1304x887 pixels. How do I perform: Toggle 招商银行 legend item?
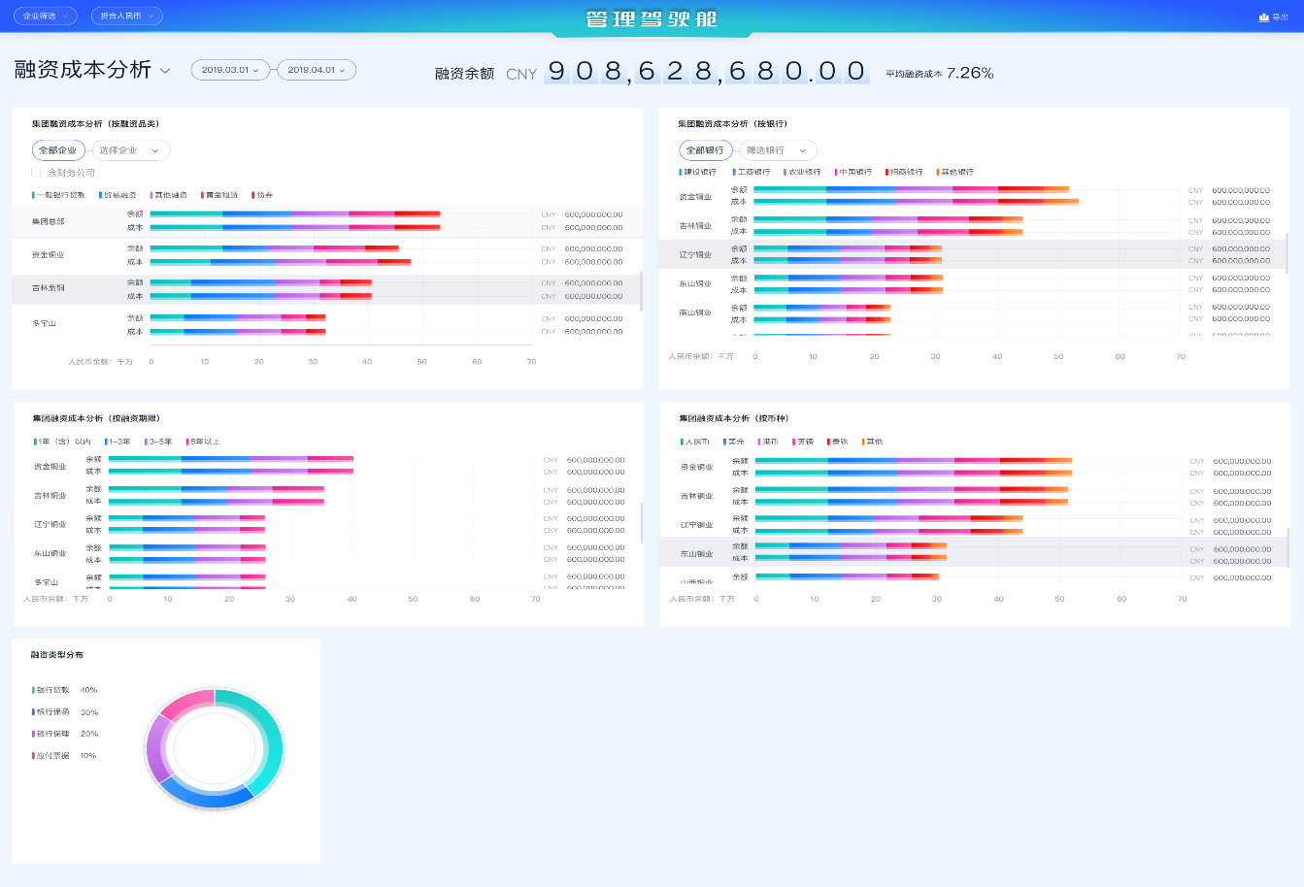click(x=904, y=172)
